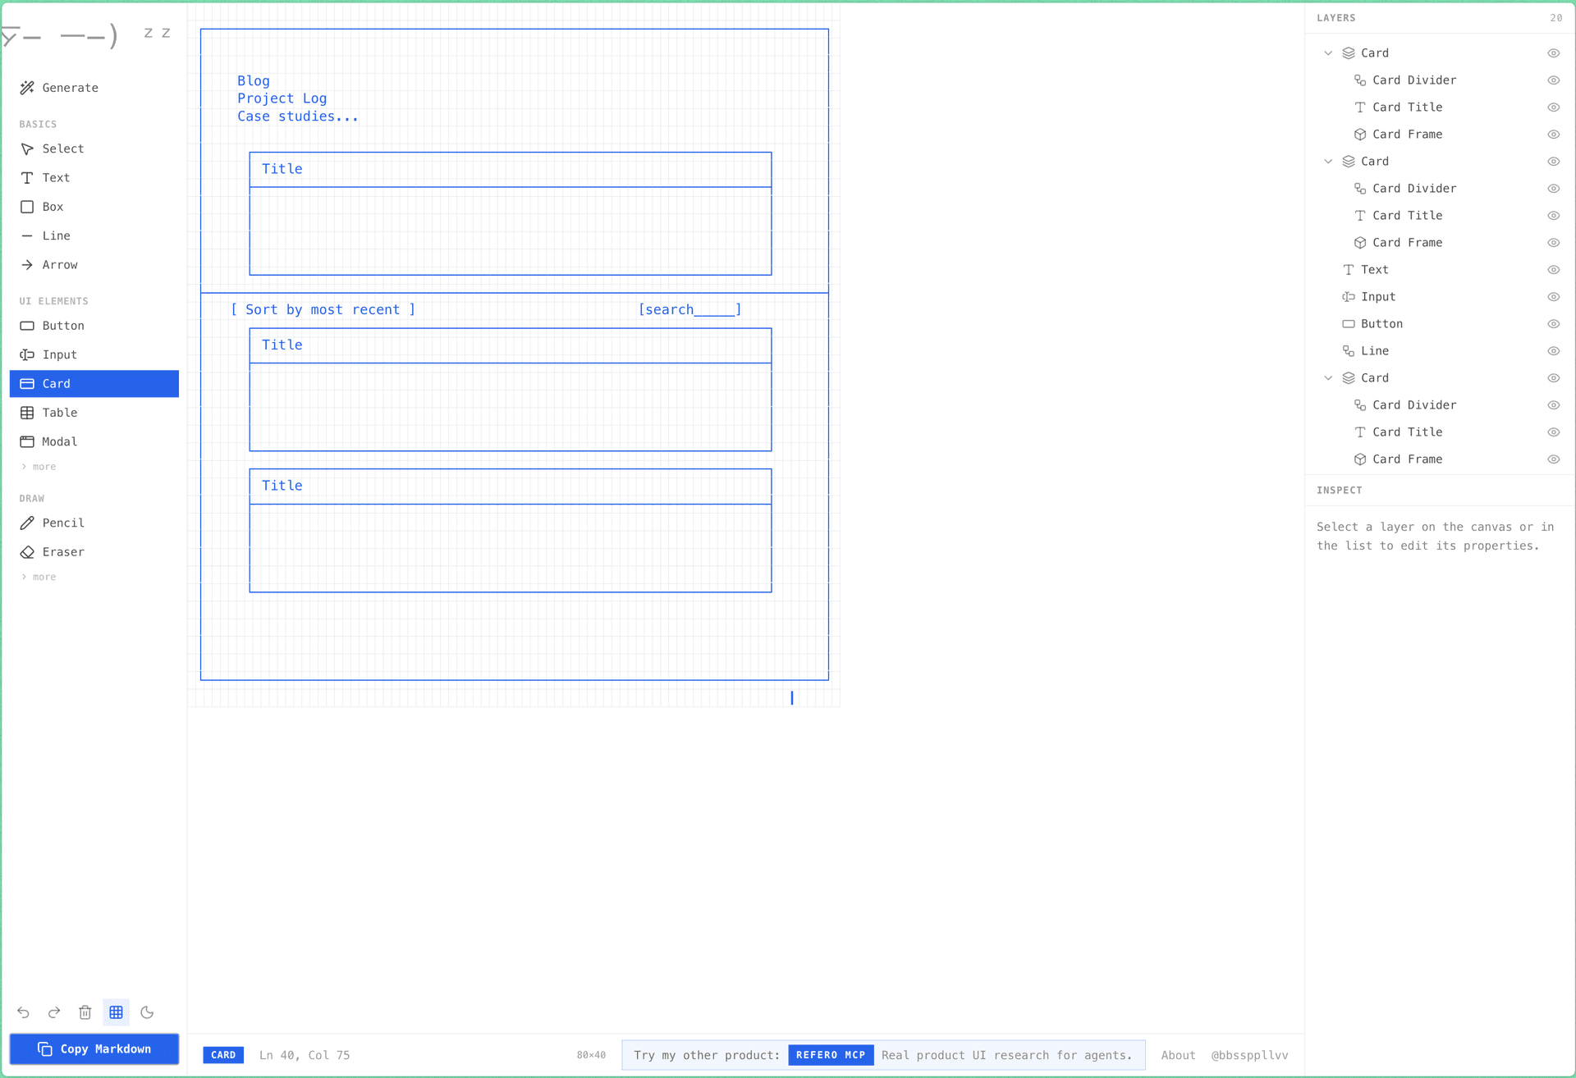Viewport: 1576px width, 1078px height.
Task: Expand 'more' under UI ELEMENTS
Action: click(38, 466)
